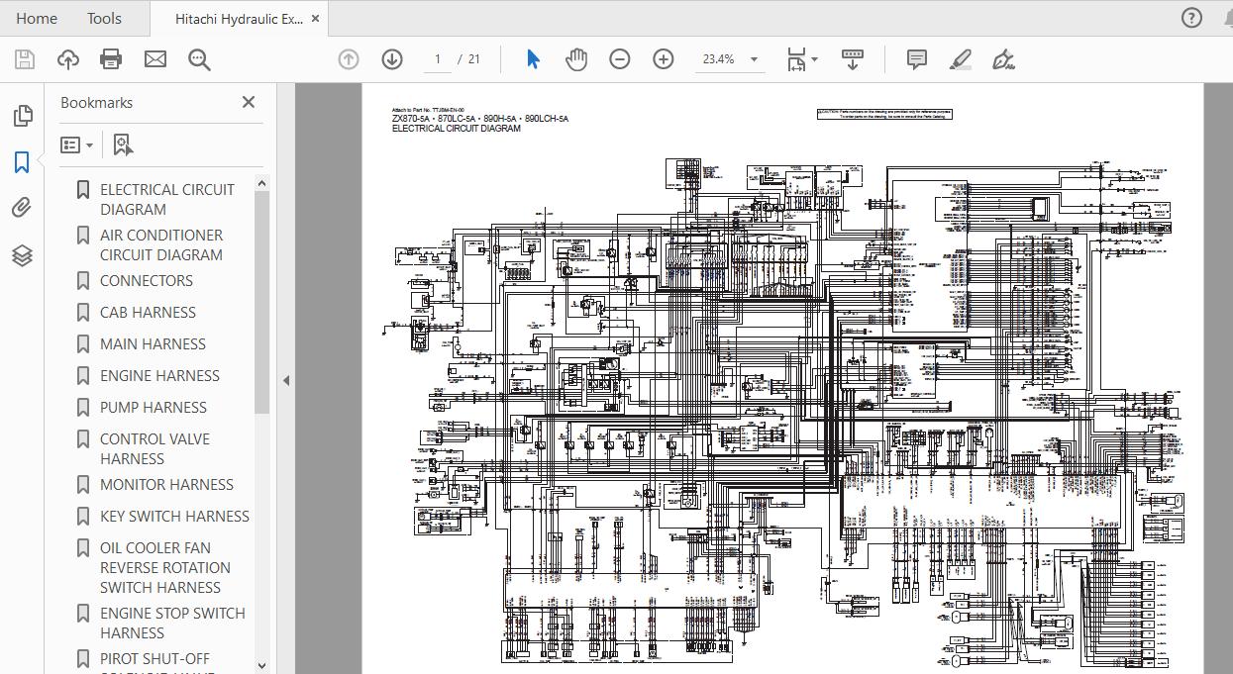Click the zoom in plus button
1233x674 pixels.
coord(664,59)
